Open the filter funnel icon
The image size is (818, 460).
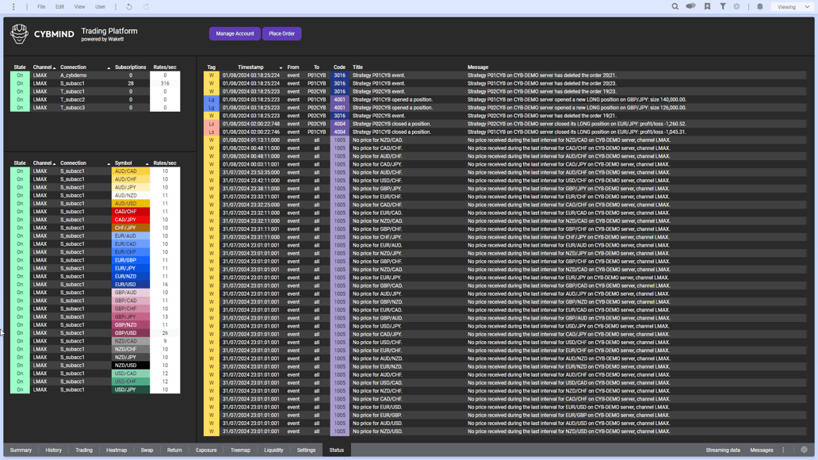pyautogui.click(x=723, y=6)
